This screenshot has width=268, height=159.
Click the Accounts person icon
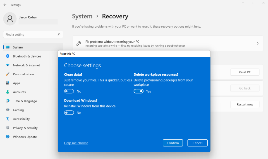tap(8, 92)
